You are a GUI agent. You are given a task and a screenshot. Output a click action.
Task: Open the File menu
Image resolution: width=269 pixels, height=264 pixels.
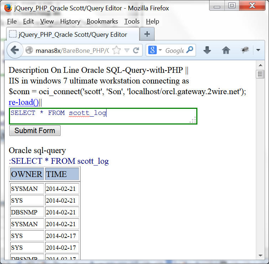(12, 21)
